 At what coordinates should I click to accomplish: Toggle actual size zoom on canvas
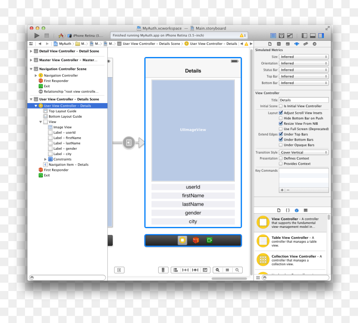point(227,270)
